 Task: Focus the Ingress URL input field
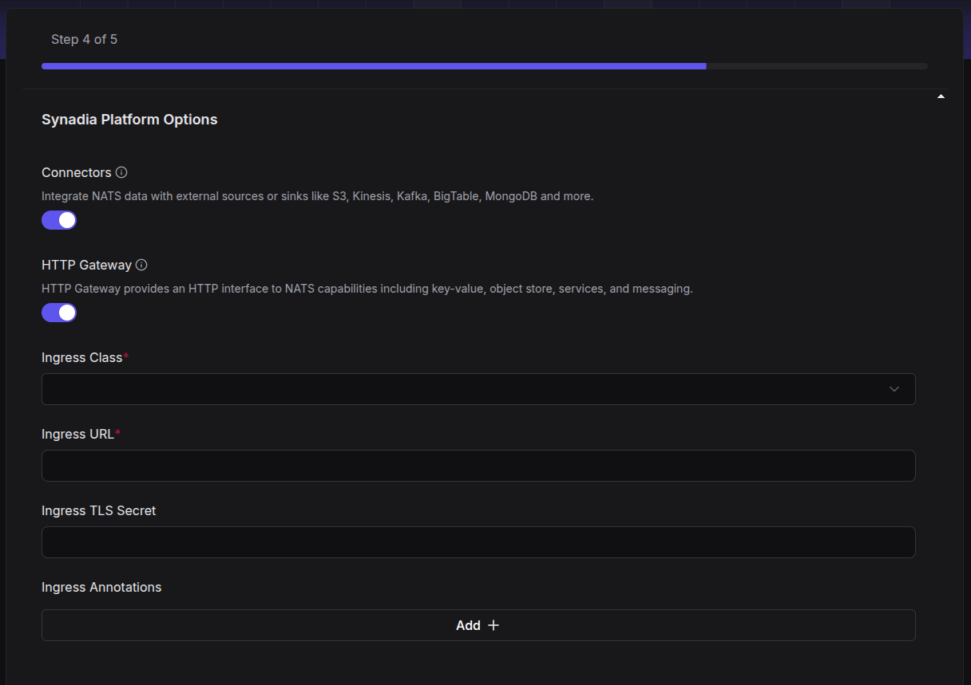[x=478, y=466]
